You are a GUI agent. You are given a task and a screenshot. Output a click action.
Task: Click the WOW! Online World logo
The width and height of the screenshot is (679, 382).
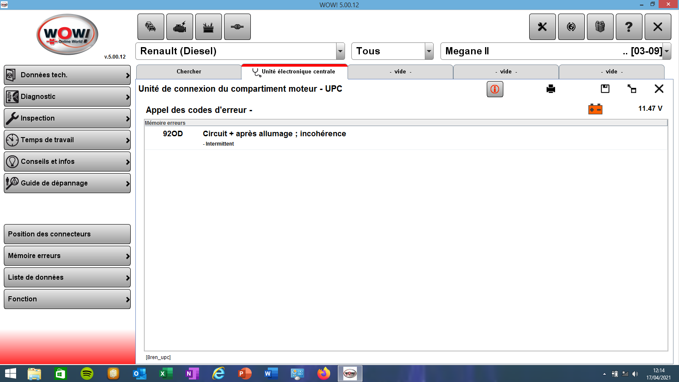(x=67, y=34)
